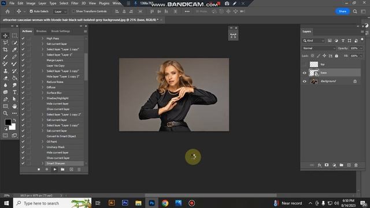This screenshot has width=370, height=208.
Task: Click the Play selection button in Actions
Action: click(55, 169)
